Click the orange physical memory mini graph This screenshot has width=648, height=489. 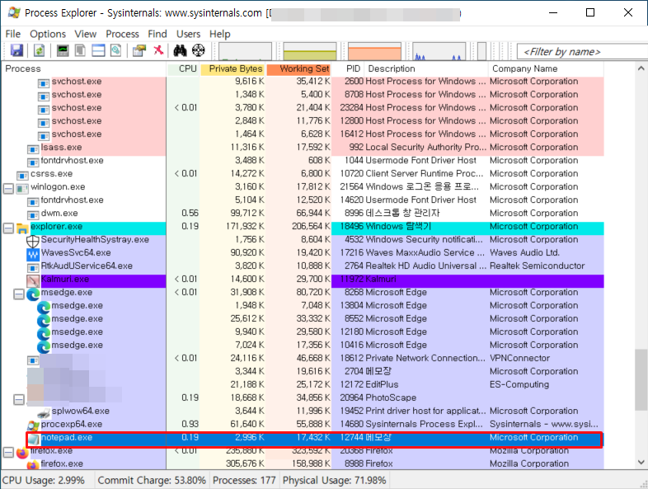(375, 51)
